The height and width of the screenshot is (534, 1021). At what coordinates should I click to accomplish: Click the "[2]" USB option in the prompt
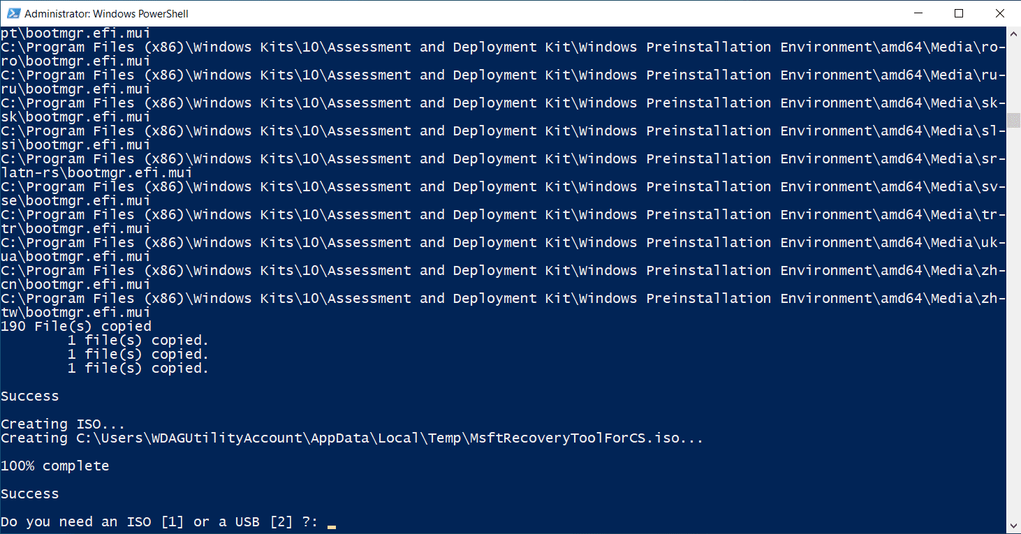pos(281,522)
